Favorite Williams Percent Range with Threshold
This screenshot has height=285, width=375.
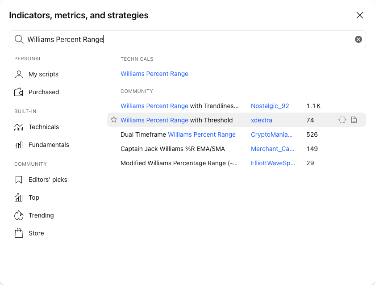(114, 120)
